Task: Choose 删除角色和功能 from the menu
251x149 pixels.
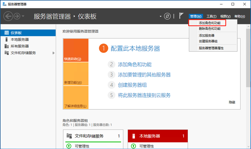Action: [209, 29]
